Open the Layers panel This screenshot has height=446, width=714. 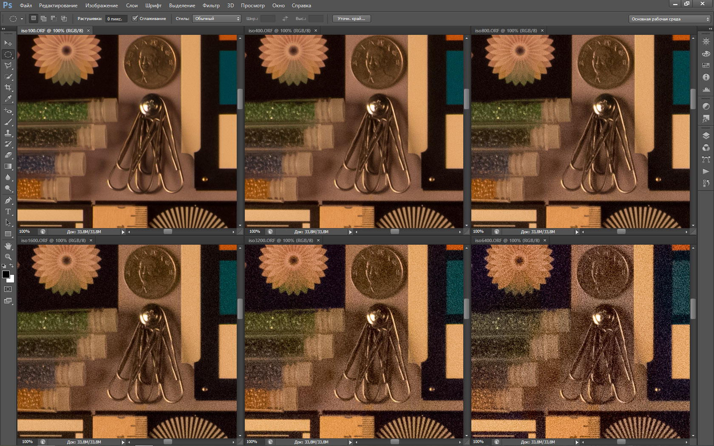tap(706, 136)
